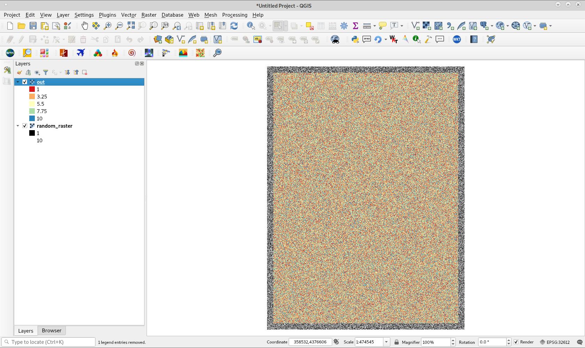This screenshot has height=348, width=585.
Task: Click the spiral plugin icon
Action: pos(132,53)
